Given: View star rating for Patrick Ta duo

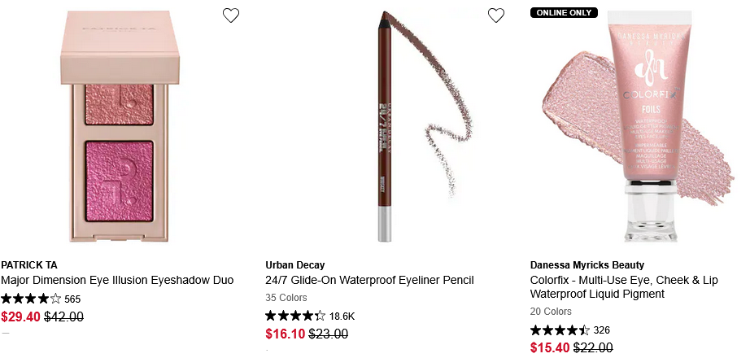Looking at the screenshot, I should pos(31,299).
